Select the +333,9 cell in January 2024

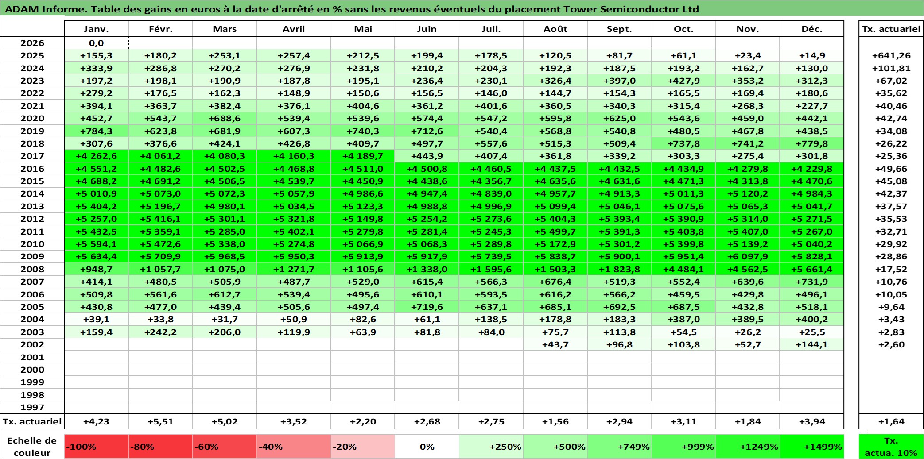click(97, 68)
